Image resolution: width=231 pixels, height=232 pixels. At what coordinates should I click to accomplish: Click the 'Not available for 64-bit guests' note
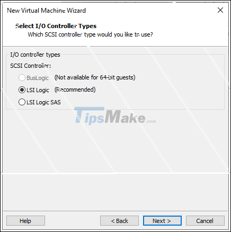coord(95,77)
